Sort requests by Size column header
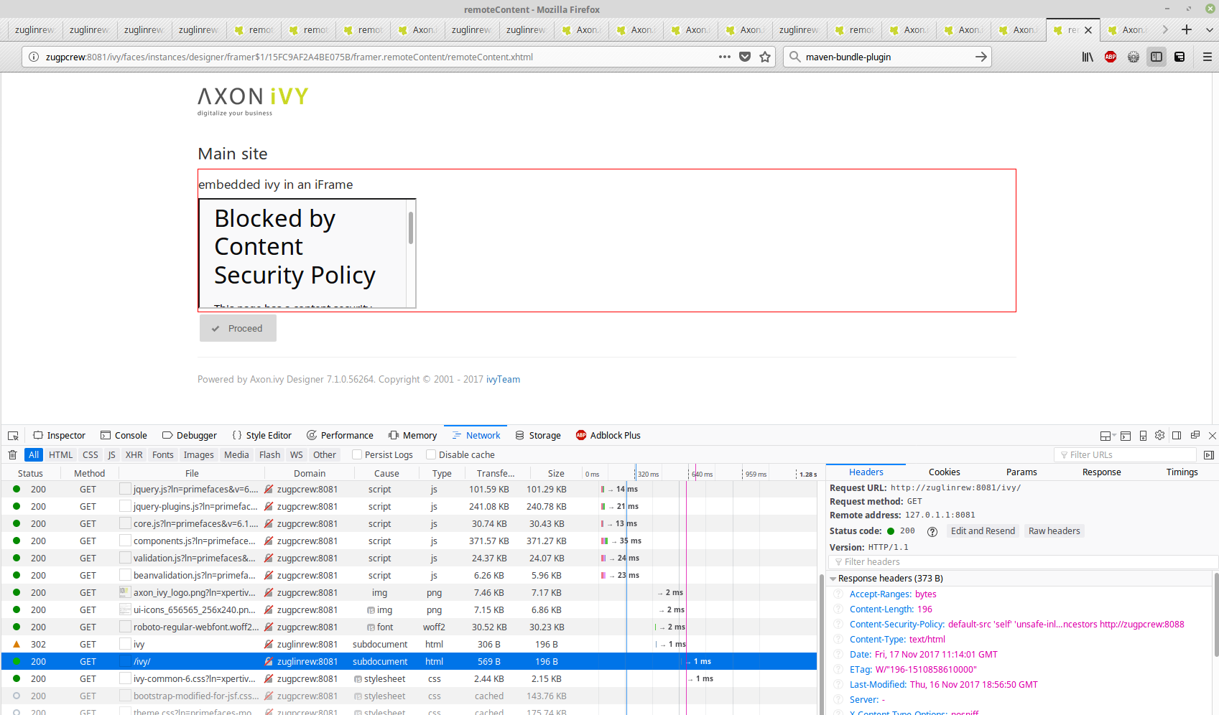1219x715 pixels. coord(556,473)
